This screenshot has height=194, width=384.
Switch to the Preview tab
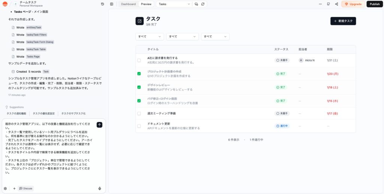click(146, 4)
